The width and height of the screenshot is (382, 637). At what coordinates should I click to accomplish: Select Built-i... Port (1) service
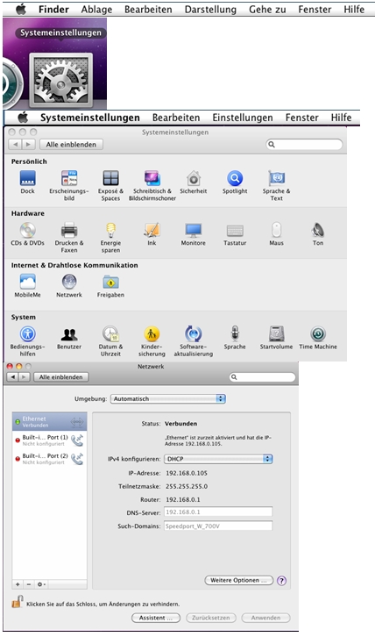(x=49, y=440)
